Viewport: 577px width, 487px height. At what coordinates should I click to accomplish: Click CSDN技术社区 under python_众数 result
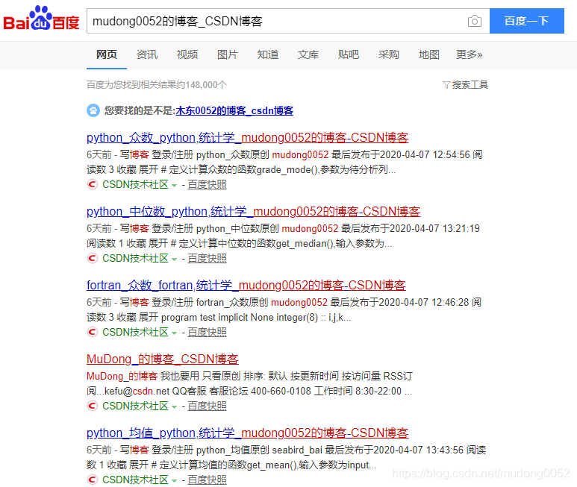click(135, 184)
